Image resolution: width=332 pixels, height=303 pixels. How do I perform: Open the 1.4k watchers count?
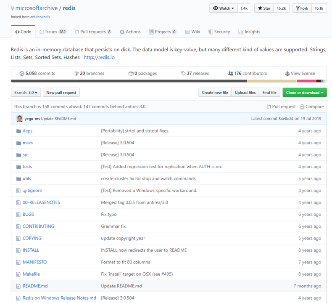[x=244, y=8]
